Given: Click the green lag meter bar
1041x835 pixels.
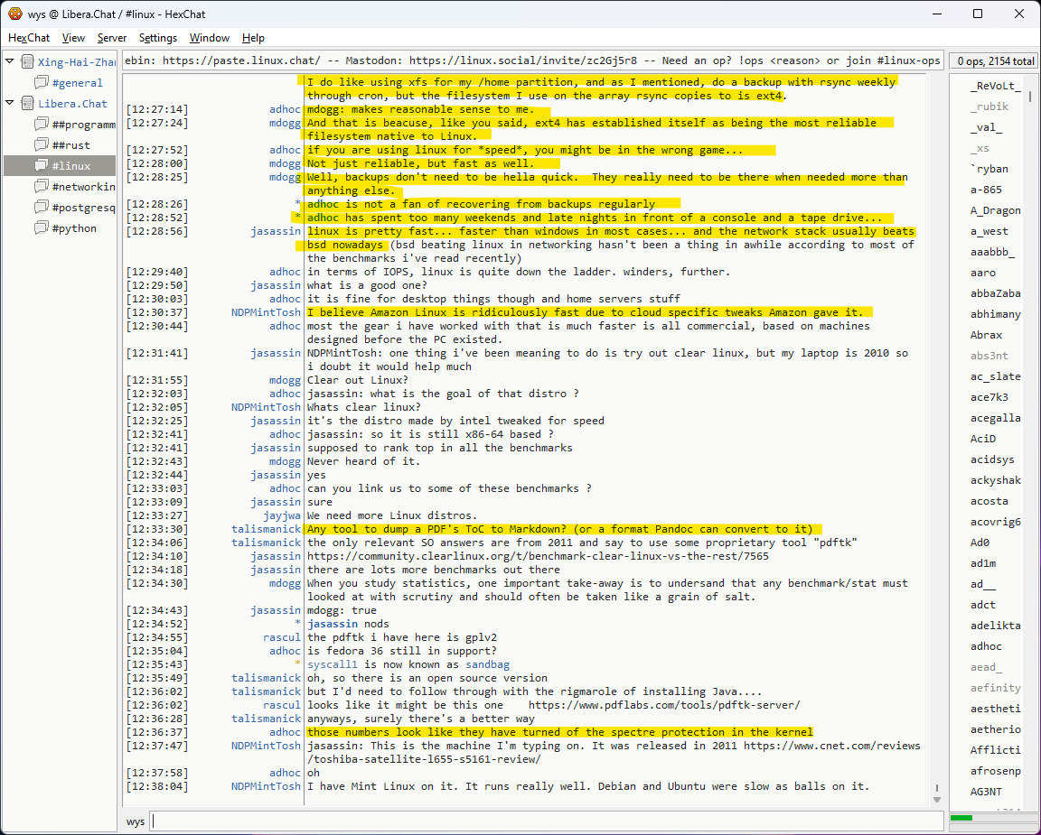Looking at the screenshot, I should [961, 818].
